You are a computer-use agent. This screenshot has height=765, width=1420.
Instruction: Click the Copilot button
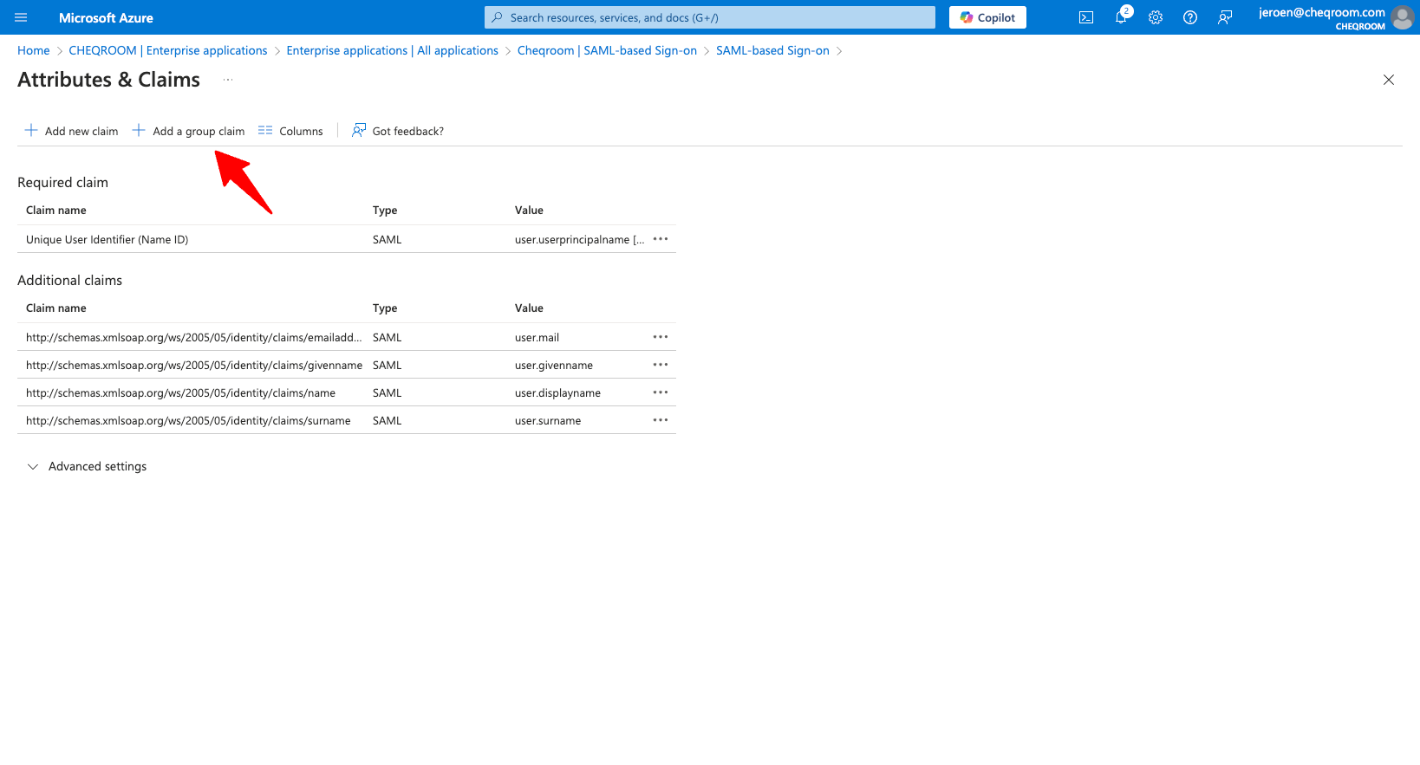click(987, 17)
